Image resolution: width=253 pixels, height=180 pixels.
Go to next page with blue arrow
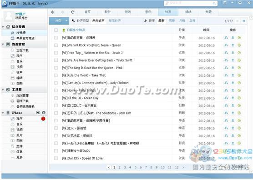244,21
